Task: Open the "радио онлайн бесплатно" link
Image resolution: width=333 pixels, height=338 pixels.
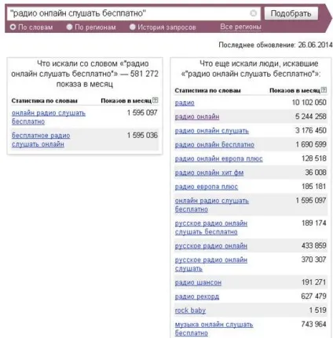Action: 214,144
